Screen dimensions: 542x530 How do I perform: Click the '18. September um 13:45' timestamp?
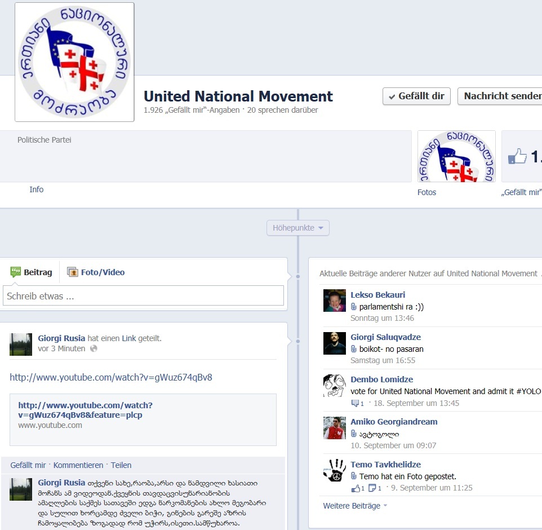pos(416,403)
